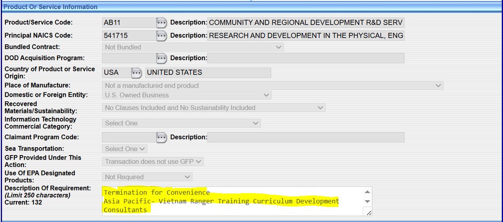Screen dimensions: 503x222
Task: Click Claimant Program Code description field
Action: (x=306, y=137)
